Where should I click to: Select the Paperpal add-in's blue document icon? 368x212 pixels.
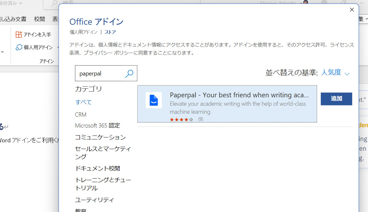coord(153,100)
